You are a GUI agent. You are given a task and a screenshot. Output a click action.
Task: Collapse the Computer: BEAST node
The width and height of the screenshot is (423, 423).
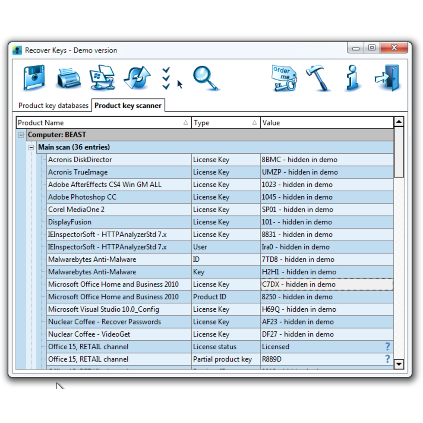(x=21, y=135)
